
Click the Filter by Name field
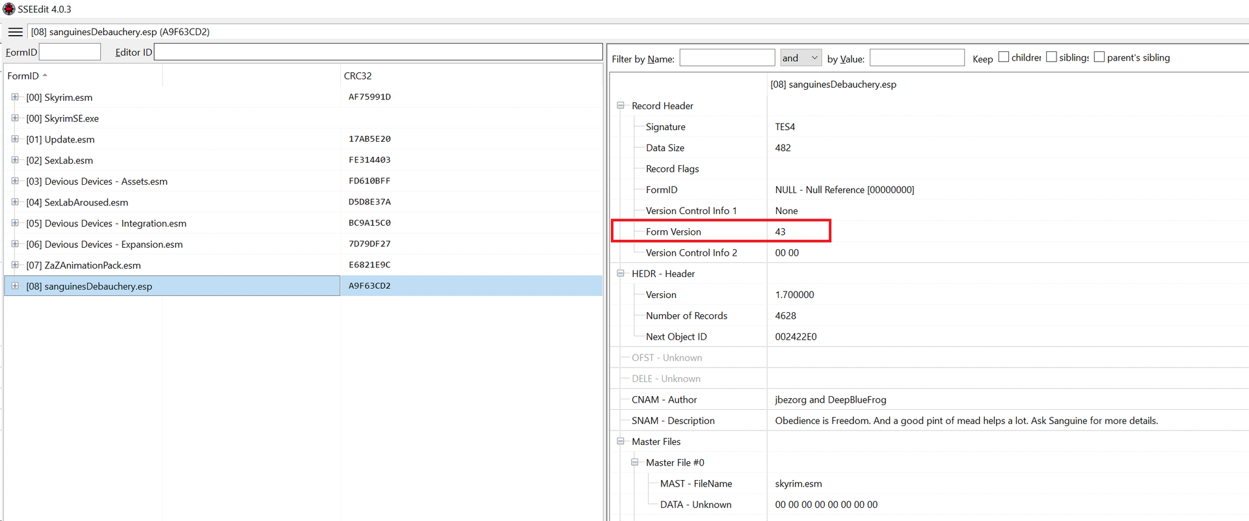727,58
